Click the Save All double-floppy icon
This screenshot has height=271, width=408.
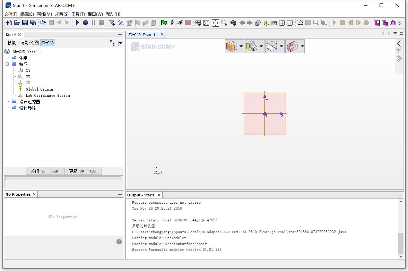click(33, 23)
